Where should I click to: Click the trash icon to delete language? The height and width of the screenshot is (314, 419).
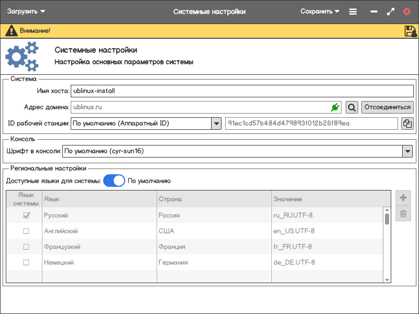tap(403, 214)
